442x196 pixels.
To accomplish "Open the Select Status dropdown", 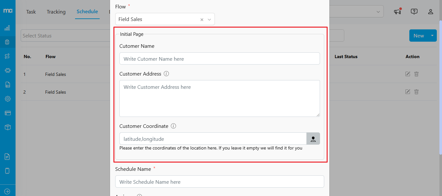I will [65, 36].
